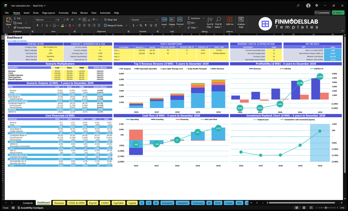348x211 pixels.
Task: Open the Insert ribbon tab
Action: click(26, 13)
